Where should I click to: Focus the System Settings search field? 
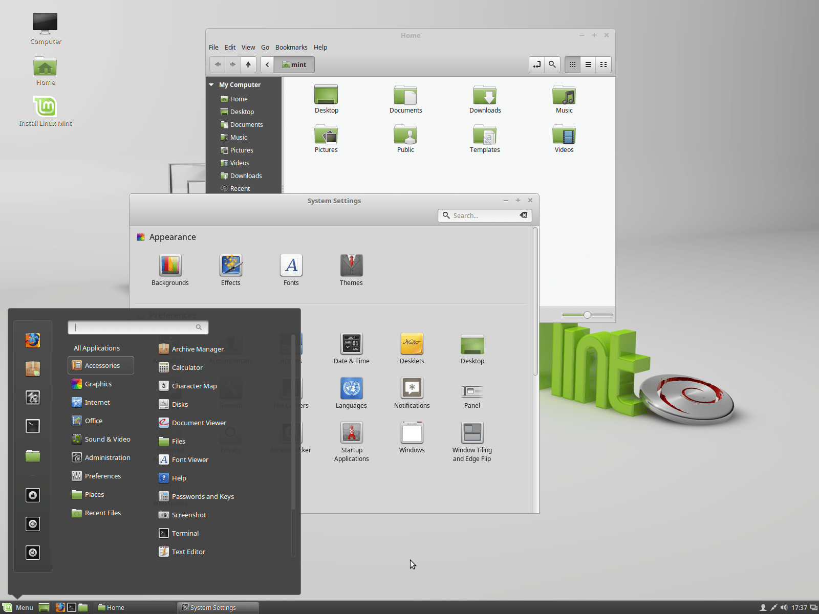pyautogui.click(x=485, y=215)
